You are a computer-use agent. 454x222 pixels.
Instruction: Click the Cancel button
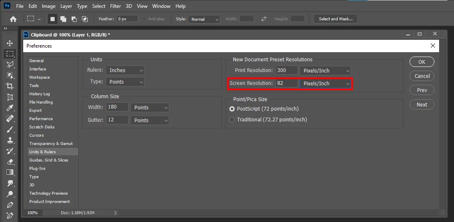coord(422,76)
